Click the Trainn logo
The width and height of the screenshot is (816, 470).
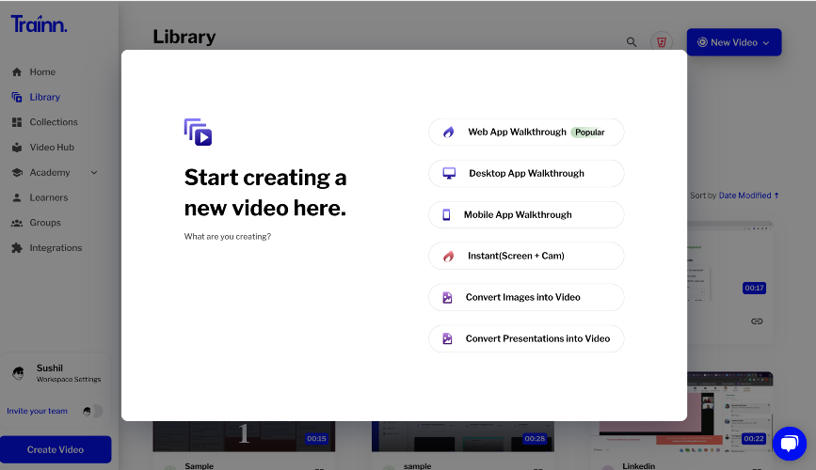(x=39, y=23)
